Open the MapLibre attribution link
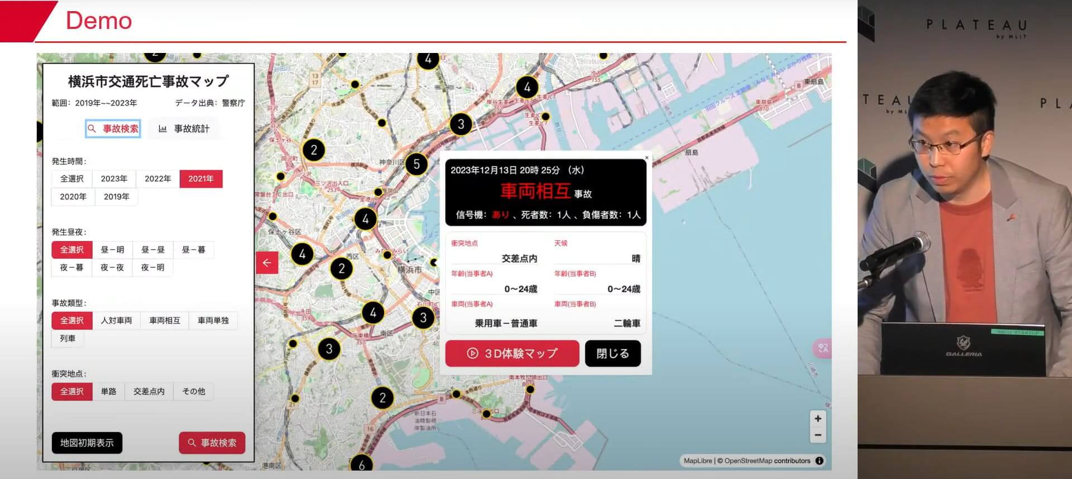1072x479 pixels. point(698,461)
